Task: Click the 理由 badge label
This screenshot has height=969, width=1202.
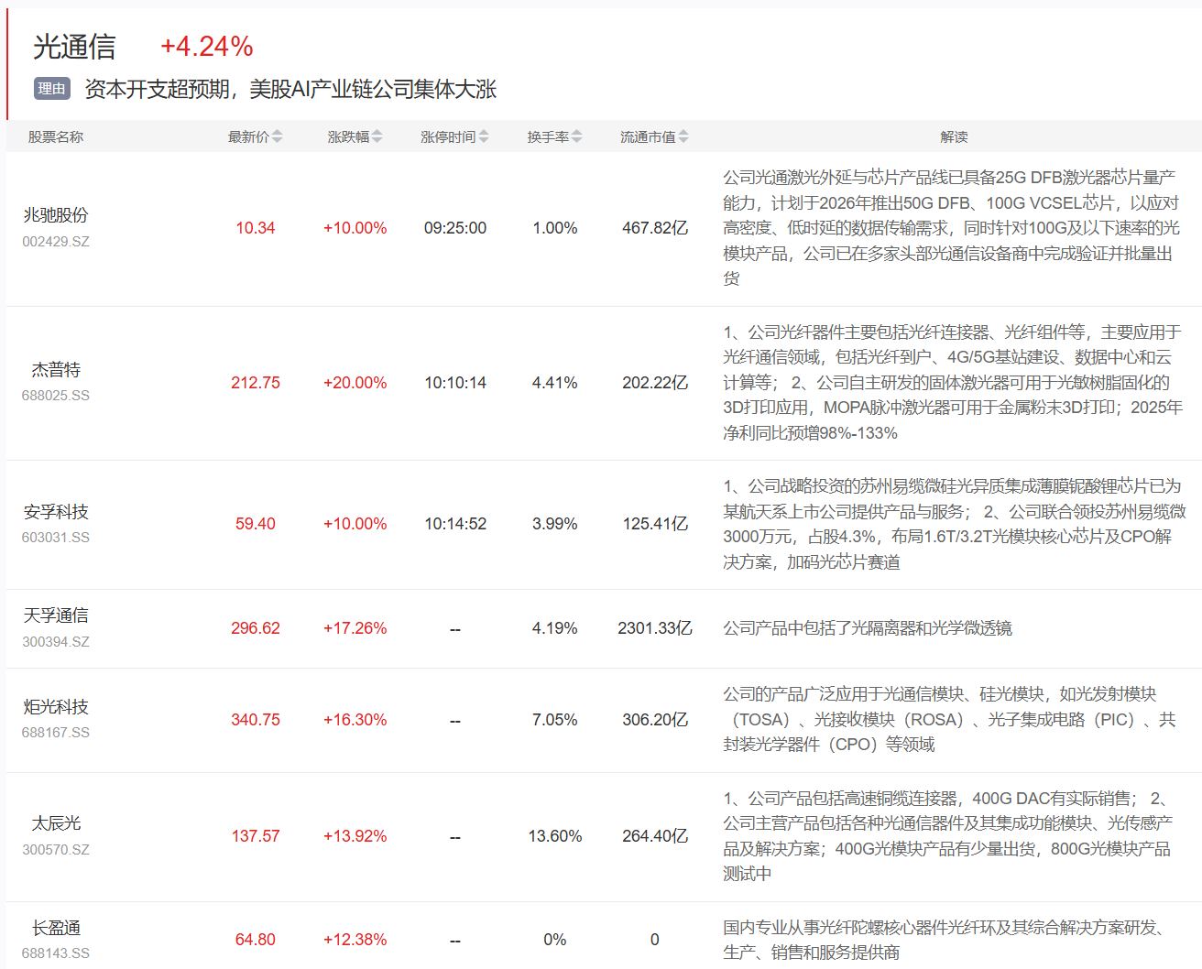Action: (x=52, y=89)
